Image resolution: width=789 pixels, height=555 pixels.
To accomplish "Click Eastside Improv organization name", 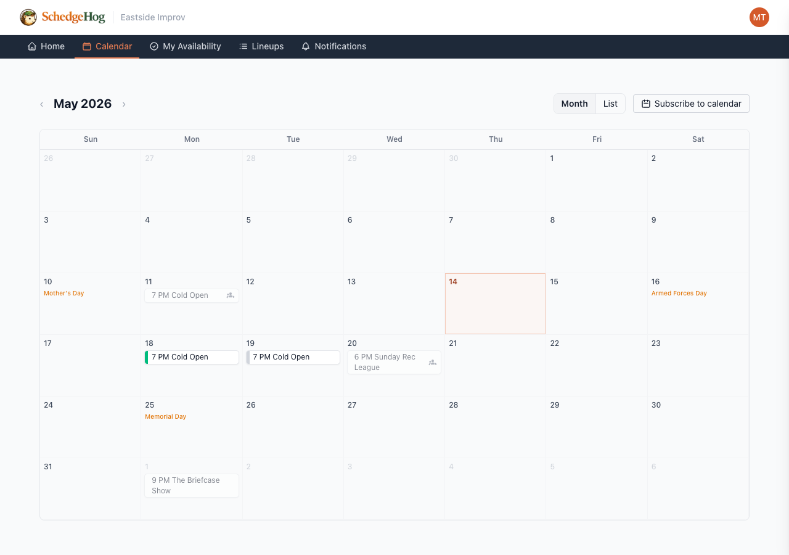I will [x=153, y=17].
